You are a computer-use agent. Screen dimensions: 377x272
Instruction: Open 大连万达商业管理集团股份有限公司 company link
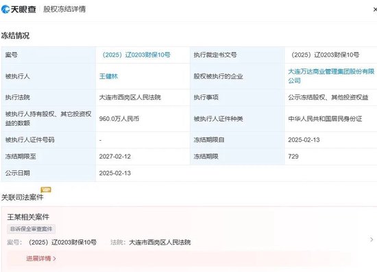click(x=331, y=76)
